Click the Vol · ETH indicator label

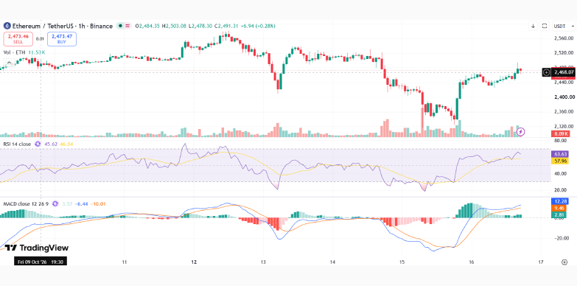point(14,52)
